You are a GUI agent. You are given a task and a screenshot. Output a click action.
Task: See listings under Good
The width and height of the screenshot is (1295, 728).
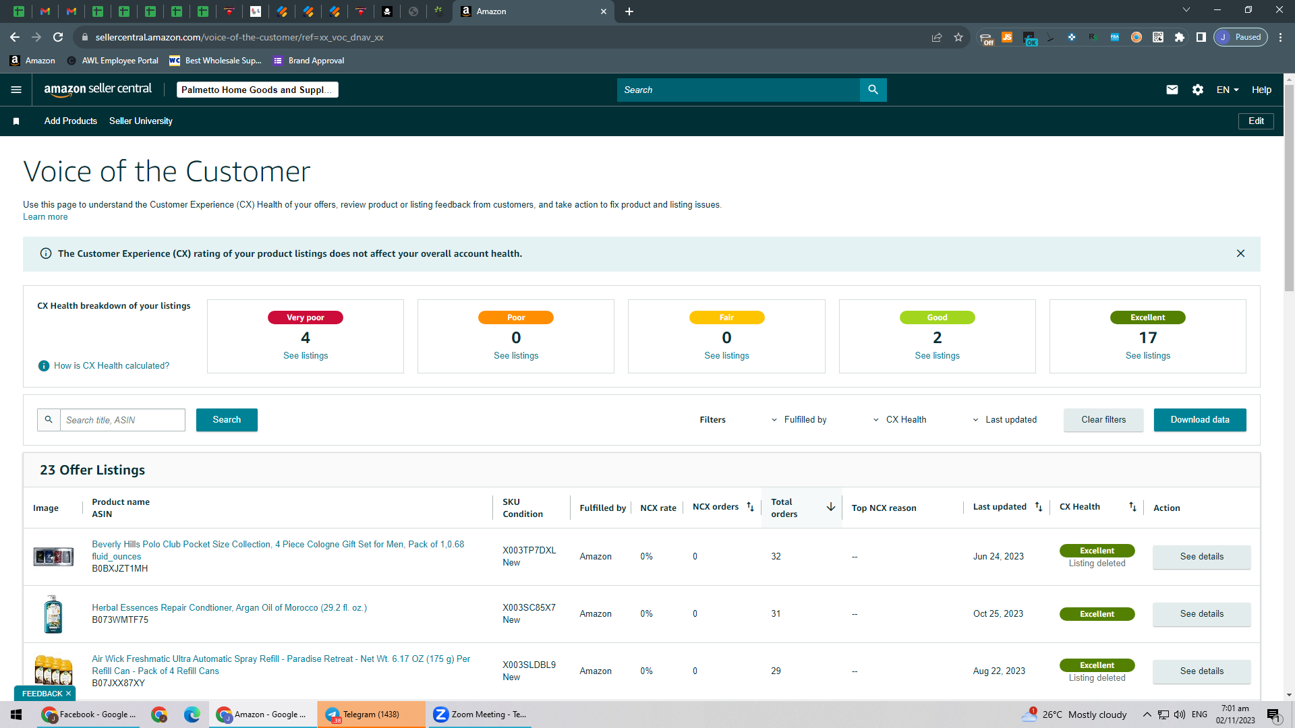coord(937,356)
